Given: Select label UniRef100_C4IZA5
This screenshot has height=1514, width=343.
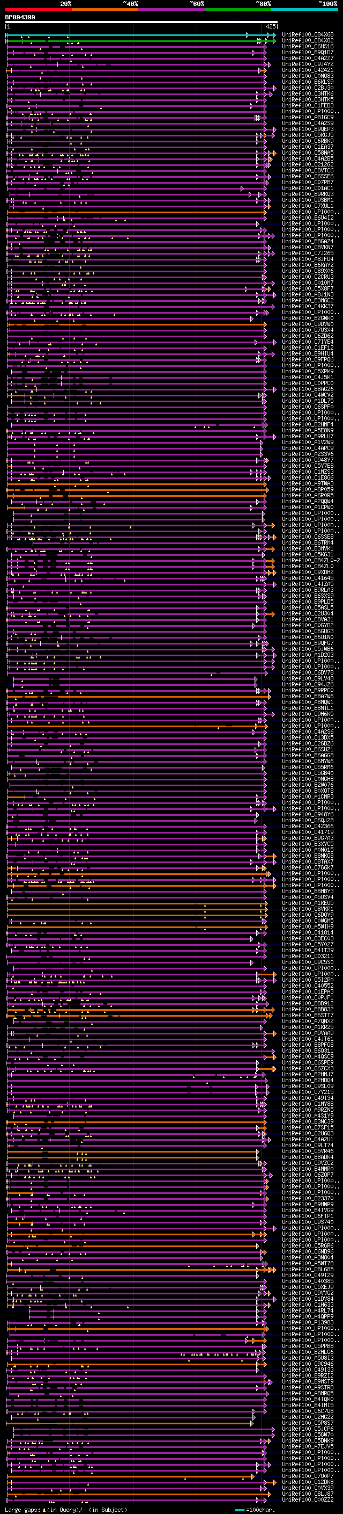Looking at the screenshot, I should pos(308,584).
